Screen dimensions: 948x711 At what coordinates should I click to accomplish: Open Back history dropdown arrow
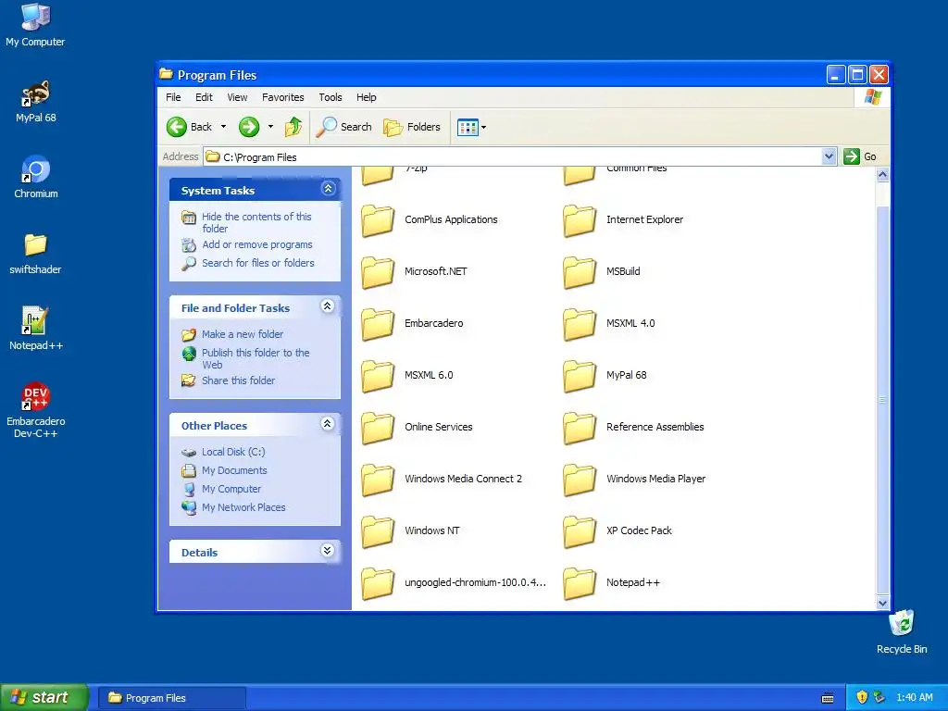223,127
